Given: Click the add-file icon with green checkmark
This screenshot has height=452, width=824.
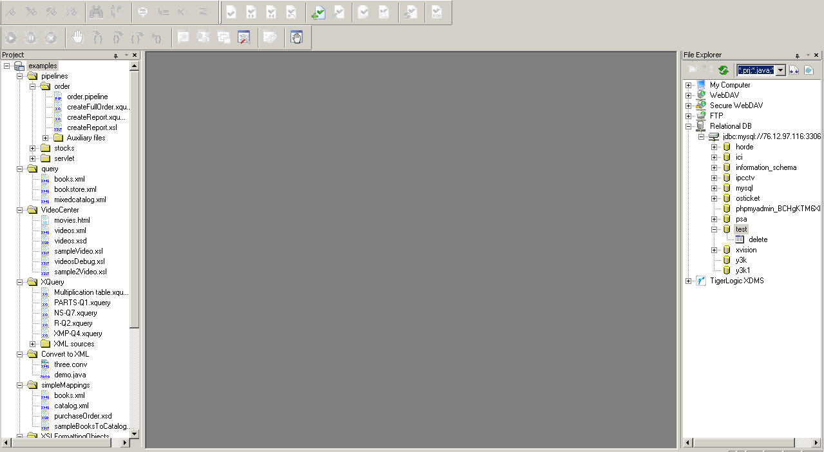Looking at the screenshot, I should pos(318,12).
